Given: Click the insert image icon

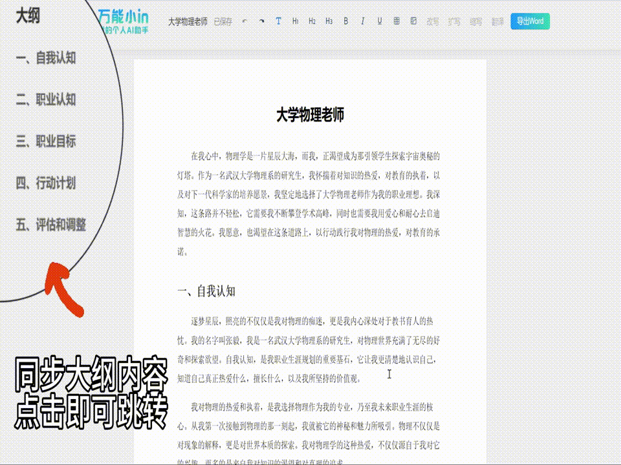Looking at the screenshot, I should click(x=413, y=21).
